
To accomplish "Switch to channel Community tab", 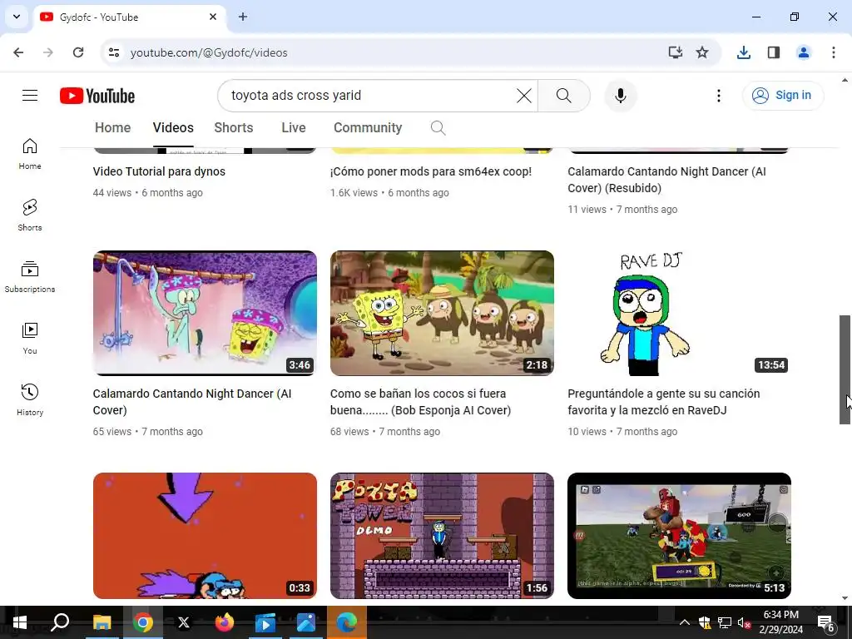I will click(368, 127).
